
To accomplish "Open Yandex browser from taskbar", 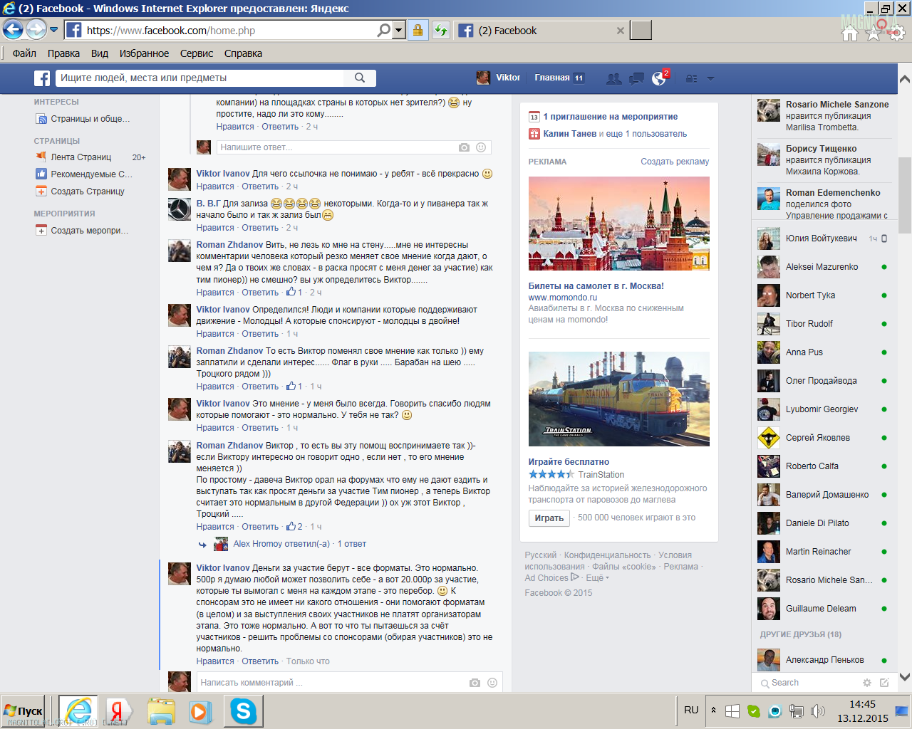I will [x=118, y=711].
